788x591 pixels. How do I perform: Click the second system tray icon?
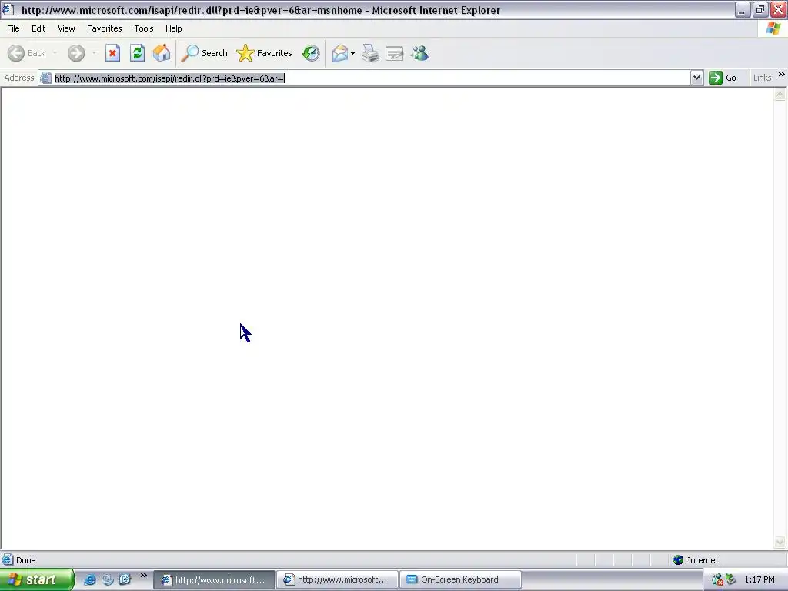731,580
